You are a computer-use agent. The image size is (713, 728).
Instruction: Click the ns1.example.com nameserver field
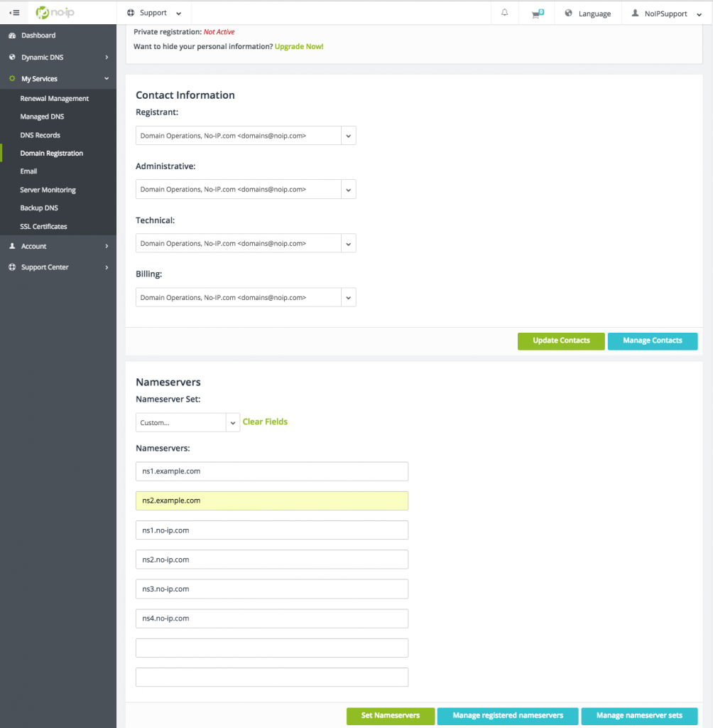tap(272, 471)
